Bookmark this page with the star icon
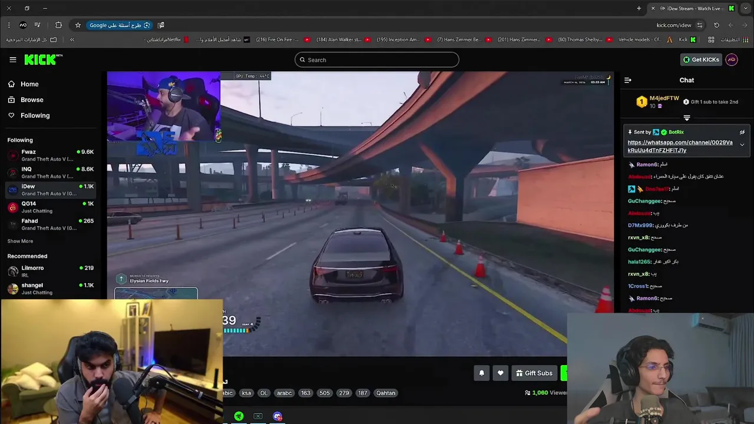The image size is (754, 424). (78, 25)
